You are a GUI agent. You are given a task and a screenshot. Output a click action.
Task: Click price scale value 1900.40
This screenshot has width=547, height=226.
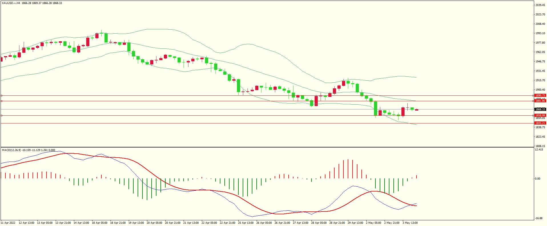540,90
